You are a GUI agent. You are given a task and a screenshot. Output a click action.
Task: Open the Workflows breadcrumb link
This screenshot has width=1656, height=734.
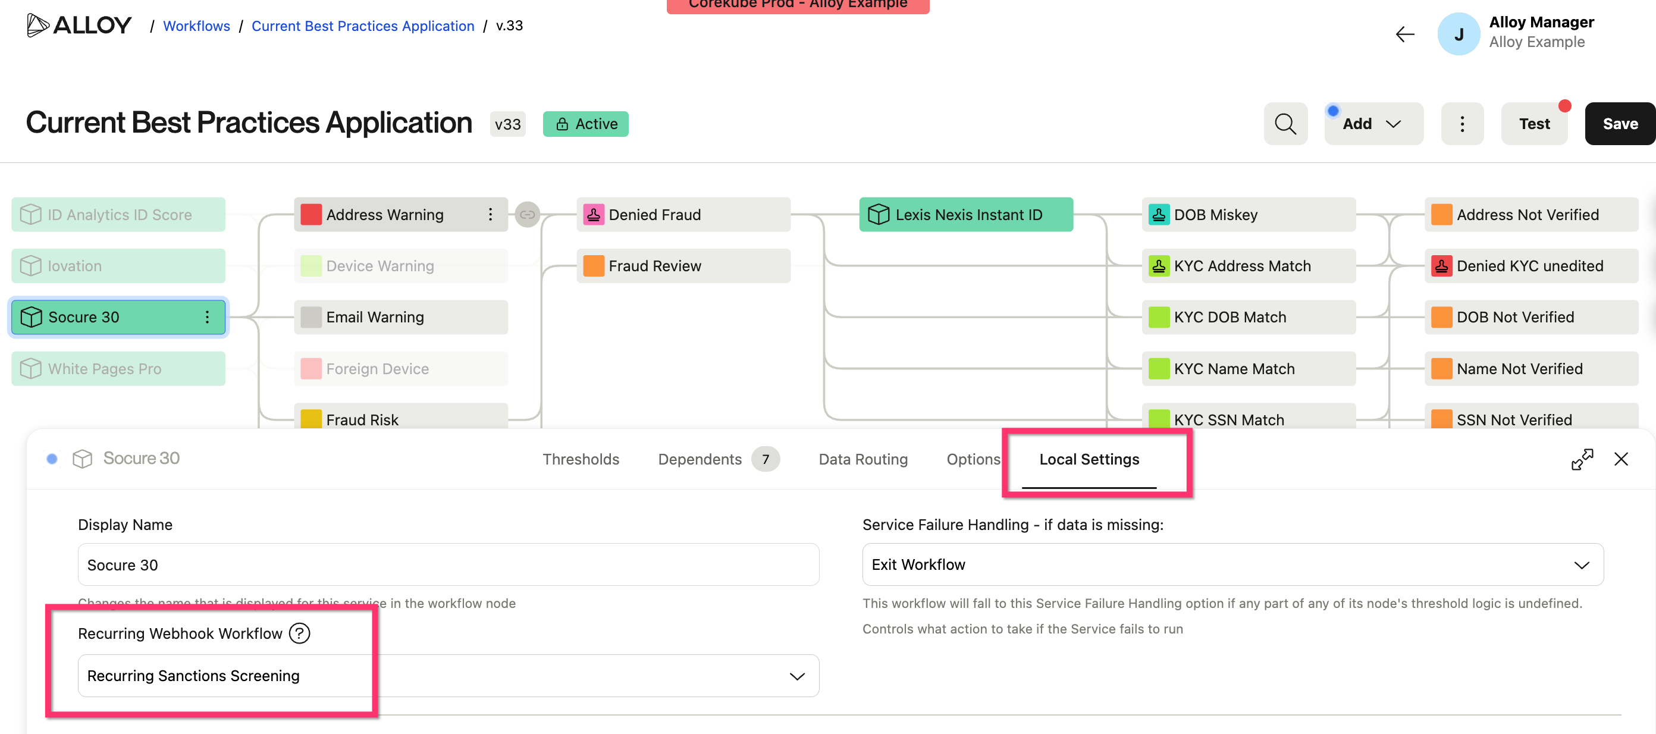pyautogui.click(x=196, y=26)
